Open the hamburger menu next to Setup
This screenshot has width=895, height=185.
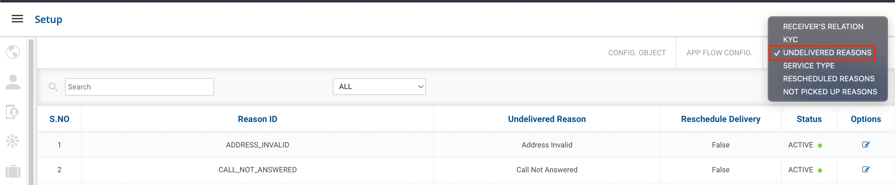[17, 19]
